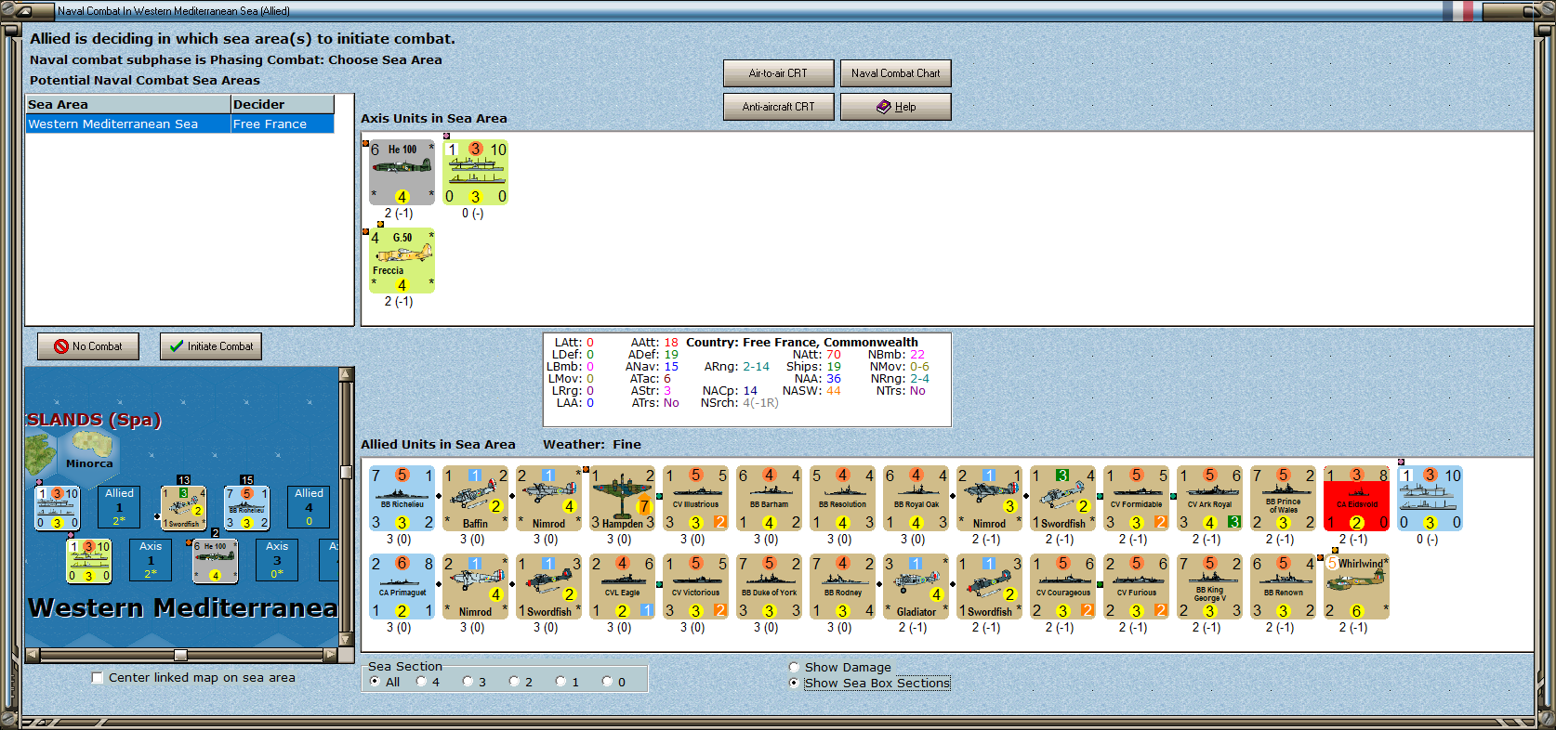
Task: Click the Allied sea box section 1 on map
Action: coord(119,507)
